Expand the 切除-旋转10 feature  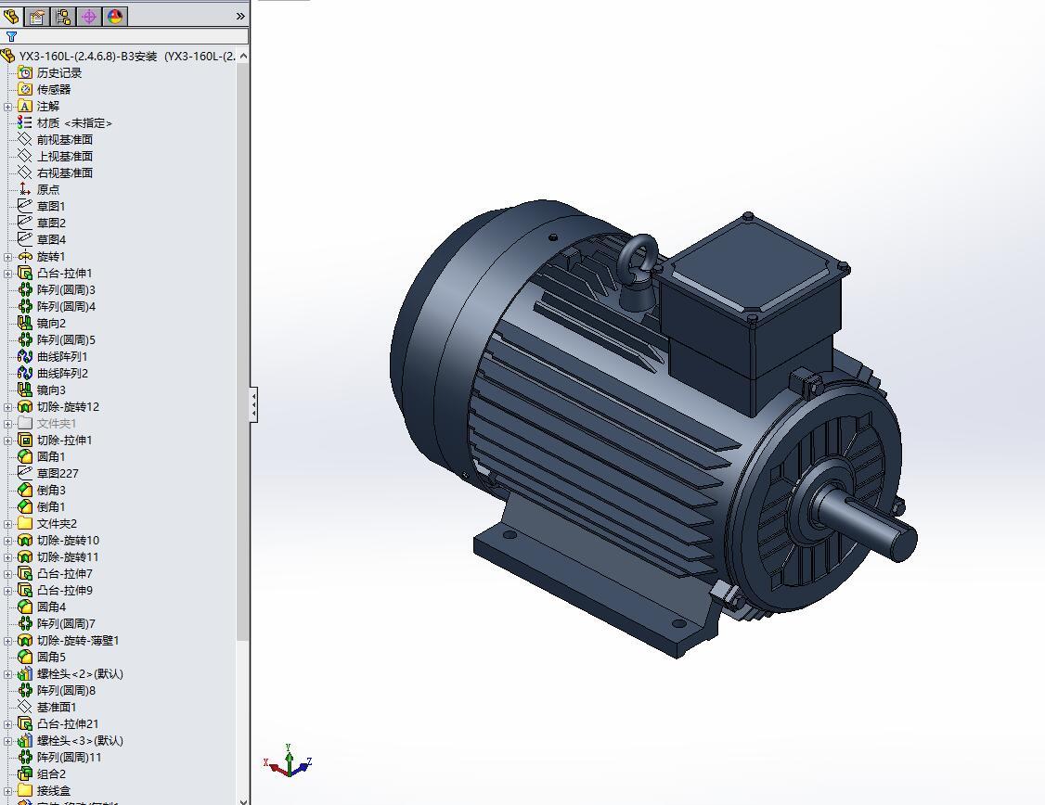[7, 541]
